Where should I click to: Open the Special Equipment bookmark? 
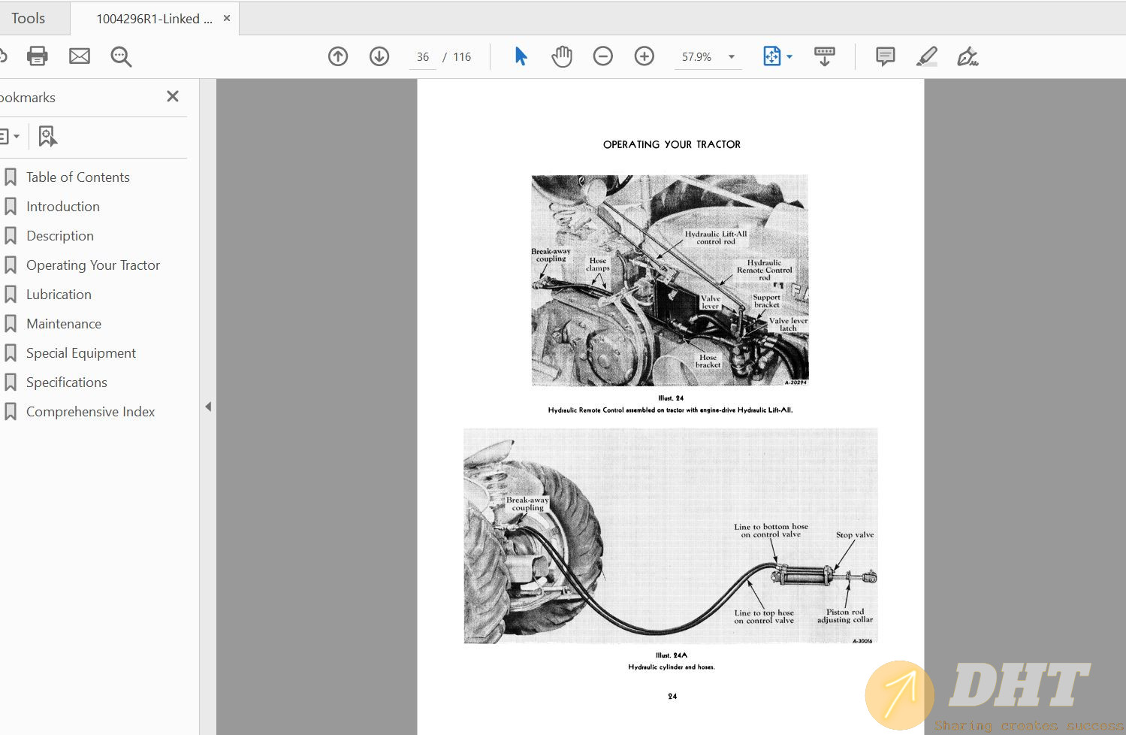pos(81,353)
